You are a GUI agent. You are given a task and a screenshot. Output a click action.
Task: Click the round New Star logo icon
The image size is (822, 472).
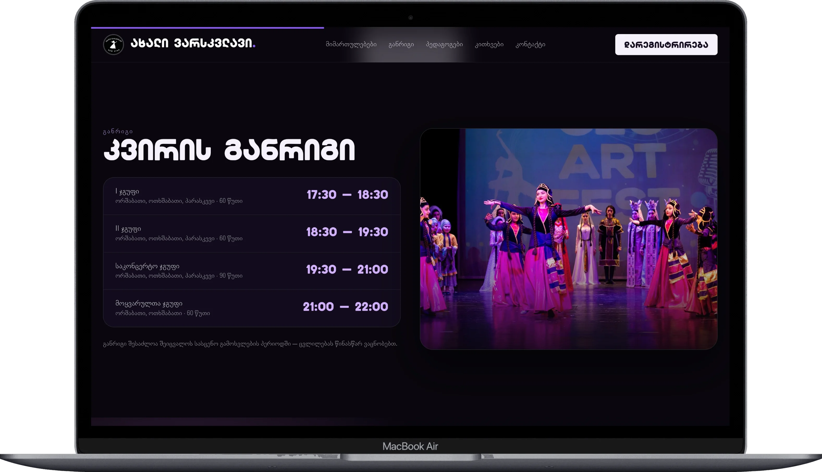click(113, 44)
